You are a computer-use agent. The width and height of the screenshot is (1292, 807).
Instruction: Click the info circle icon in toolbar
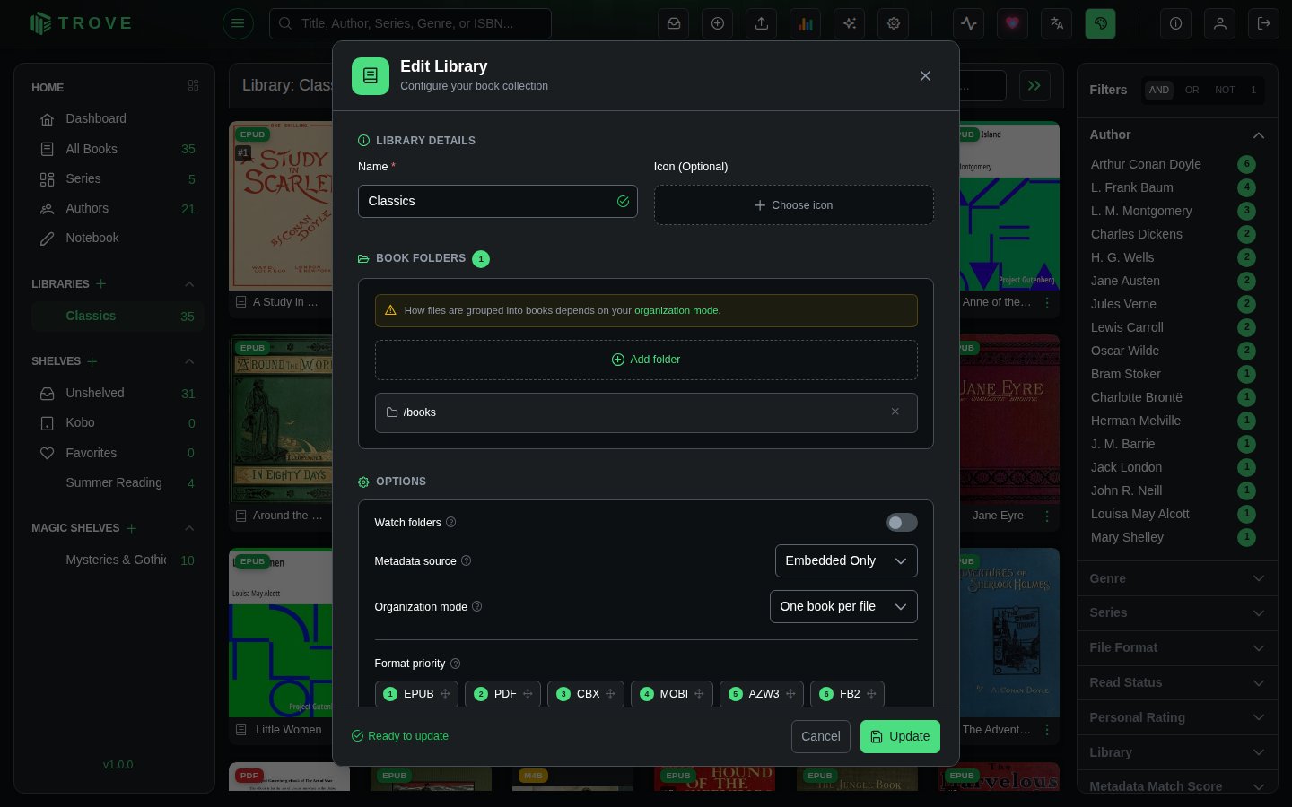click(1175, 23)
